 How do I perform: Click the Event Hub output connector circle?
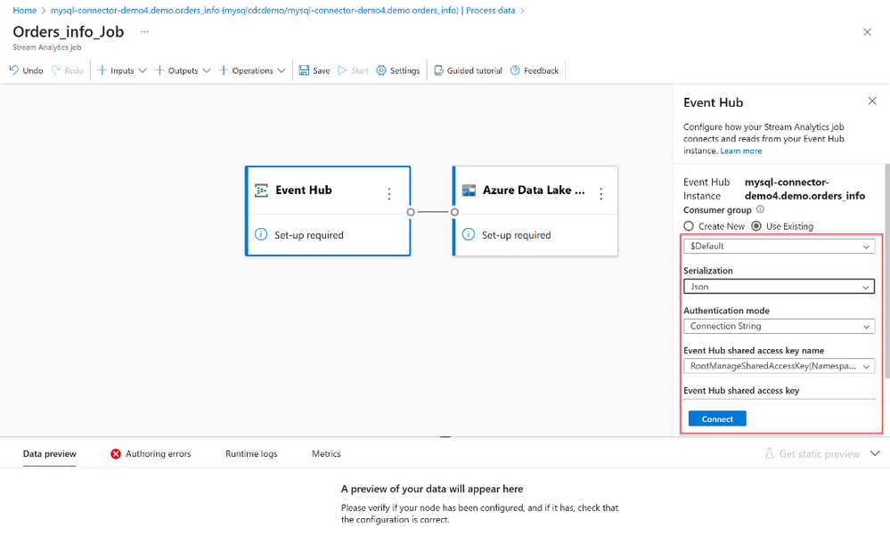[411, 212]
